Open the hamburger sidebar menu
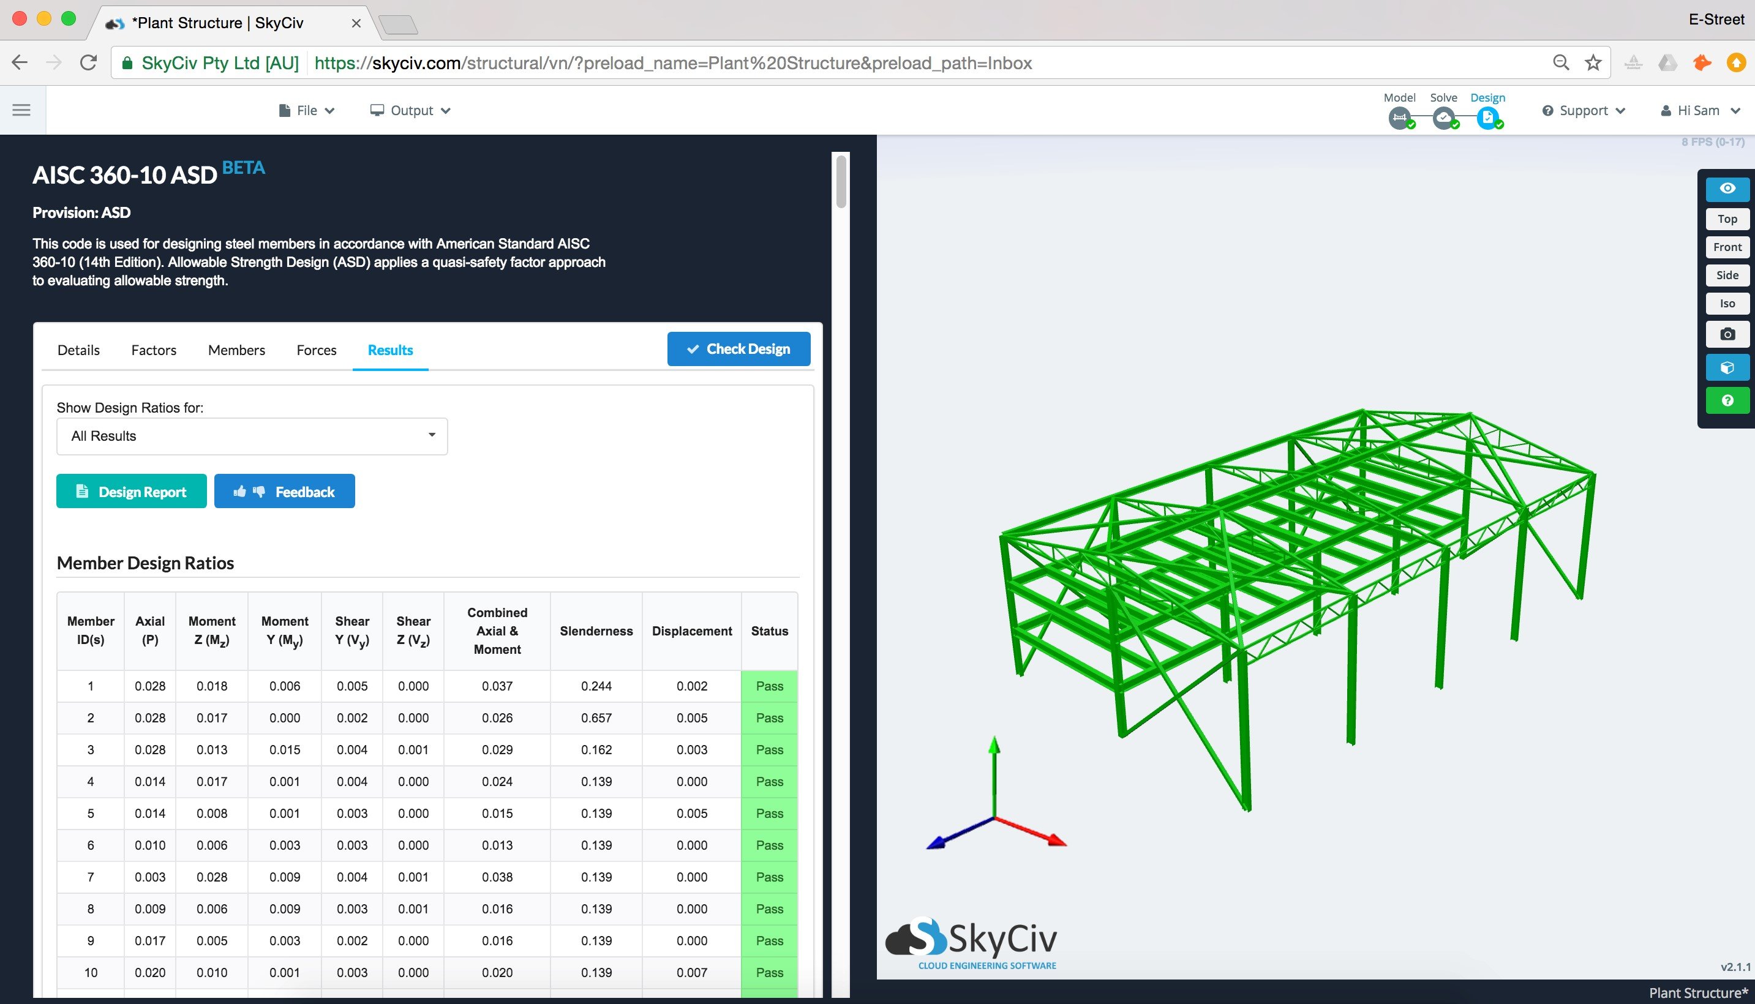1755x1004 pixels. [21, 110]
